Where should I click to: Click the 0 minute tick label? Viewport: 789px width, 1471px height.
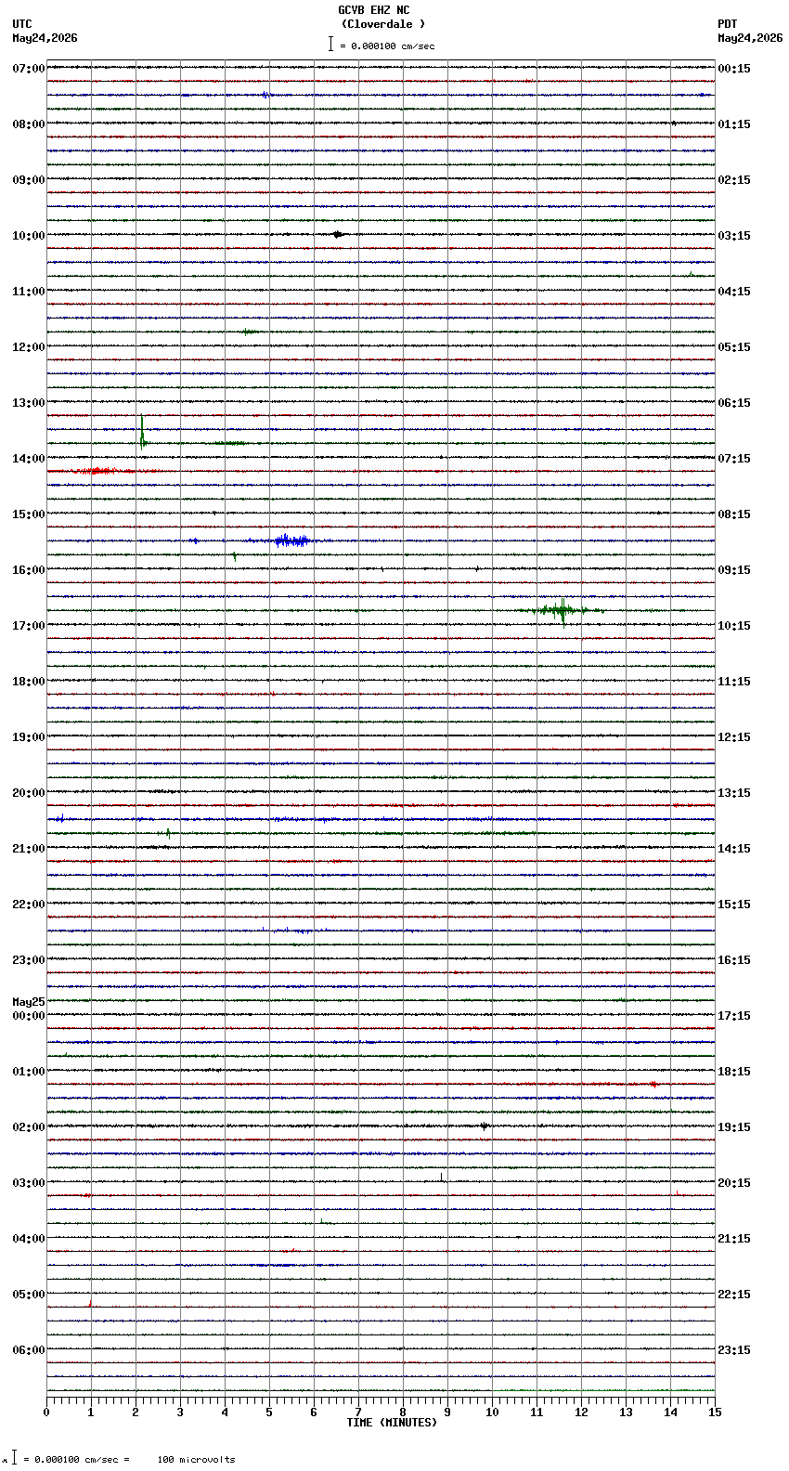(x=46, y=1412)
